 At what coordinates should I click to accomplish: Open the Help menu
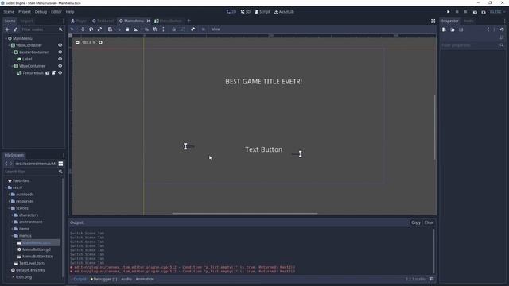tap(70, 12)
